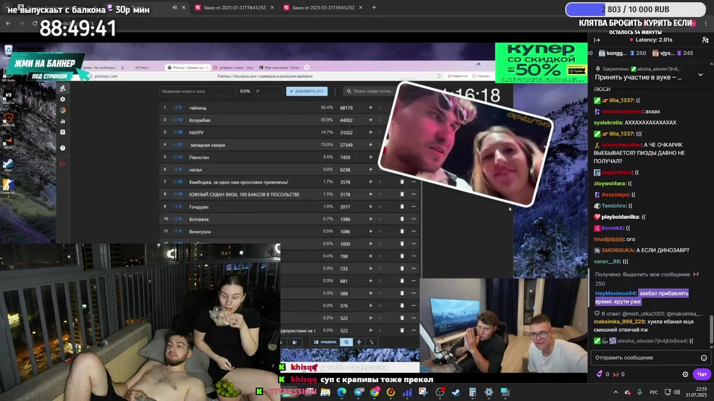The image size is (714, 401).
Task: Open Pointauc sidebar help question icon
Action: coord(62,148)
